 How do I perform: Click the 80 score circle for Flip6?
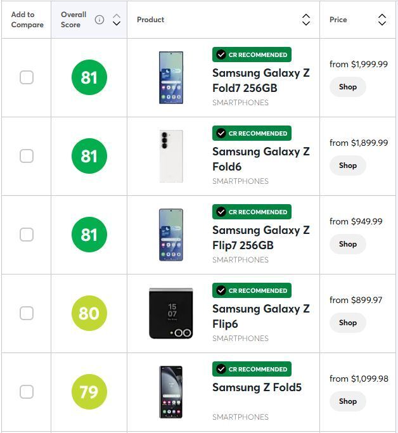[x=89, y=313]
